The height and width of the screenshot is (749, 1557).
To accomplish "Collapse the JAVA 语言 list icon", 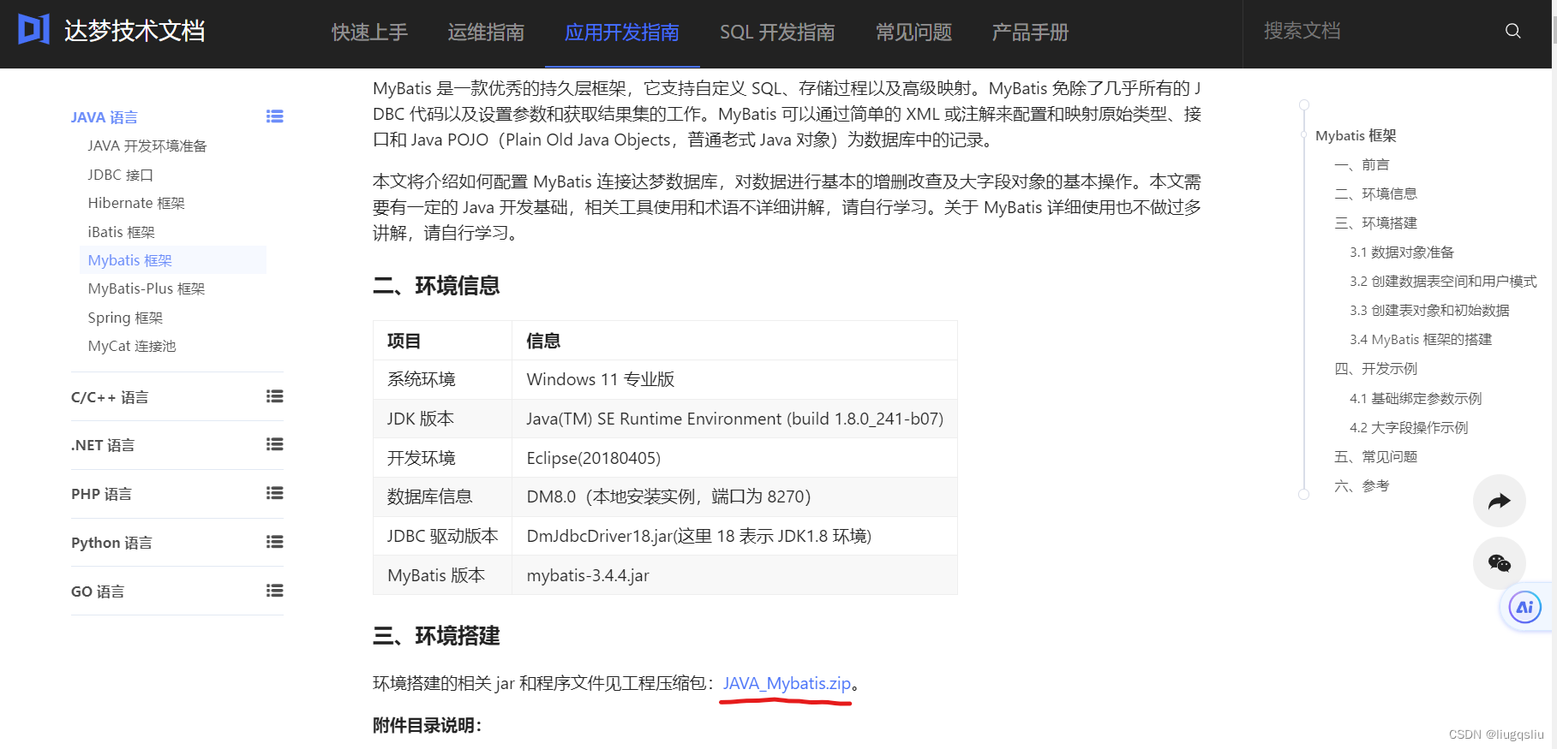I will coord(274,116).
